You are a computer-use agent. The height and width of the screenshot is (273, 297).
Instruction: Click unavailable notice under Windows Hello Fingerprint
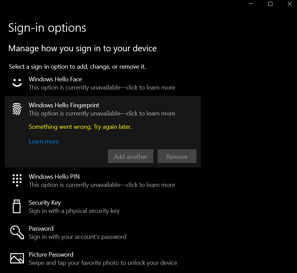pos(102,113)
